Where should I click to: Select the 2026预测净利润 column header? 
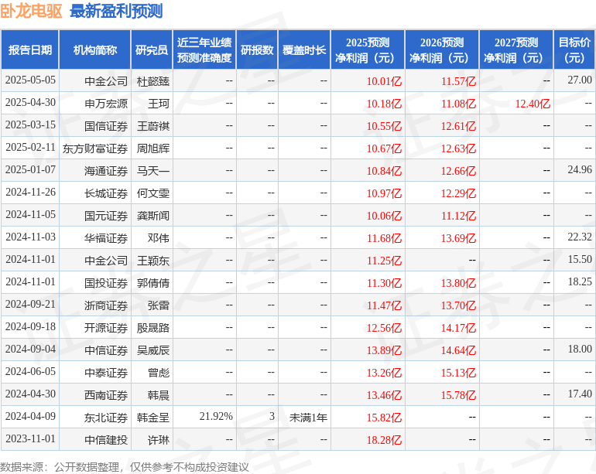442,49
